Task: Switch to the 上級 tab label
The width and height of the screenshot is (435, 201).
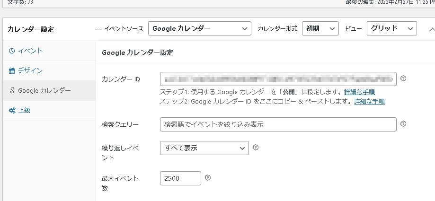Action: pos(24,110)
